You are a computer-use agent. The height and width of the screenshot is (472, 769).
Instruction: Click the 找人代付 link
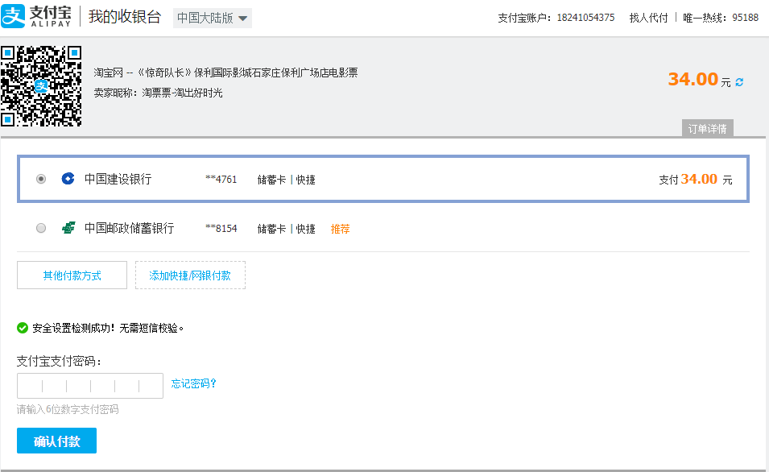pos(648,18)
